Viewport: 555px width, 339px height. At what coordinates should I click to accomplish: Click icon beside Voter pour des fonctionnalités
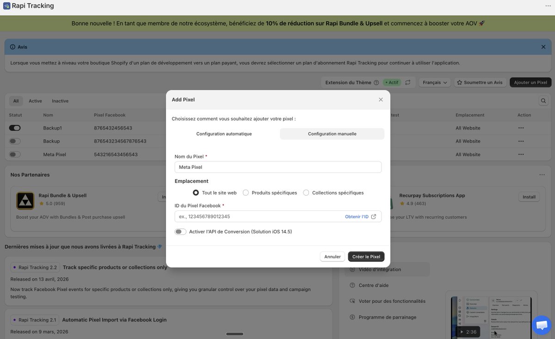pos(352,301)
